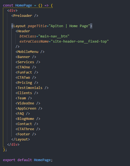Click the HomePage constant name
Image resolution: width=130 pixels, height=166 pixels.
point(23,5)
